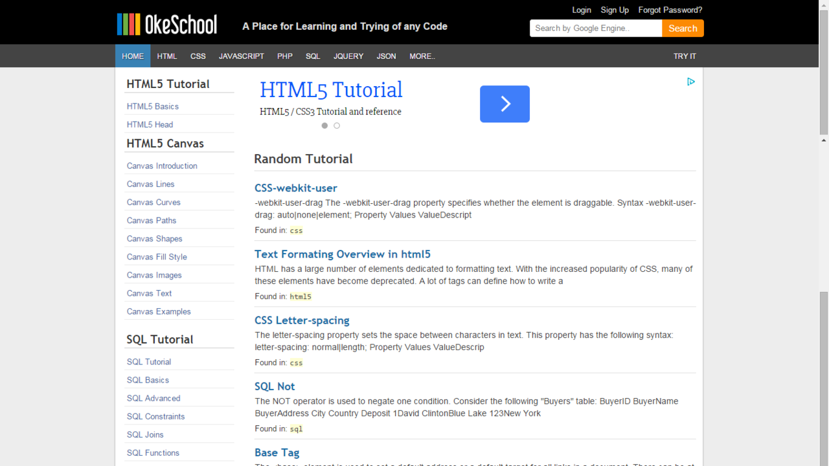
Task: Open the CSS-webkit-user tutorial title
Action: click(296, 188)
